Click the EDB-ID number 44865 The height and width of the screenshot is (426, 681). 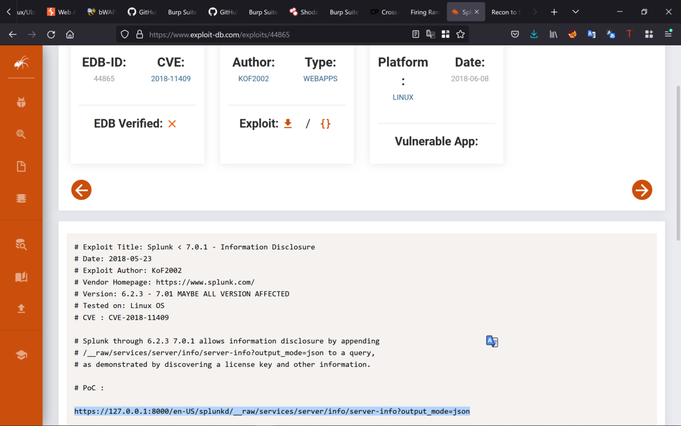tap(104, 79)
